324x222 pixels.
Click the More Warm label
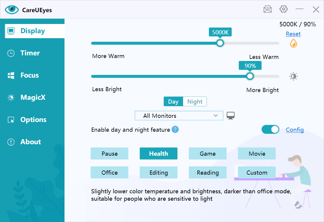coord(108,56)
